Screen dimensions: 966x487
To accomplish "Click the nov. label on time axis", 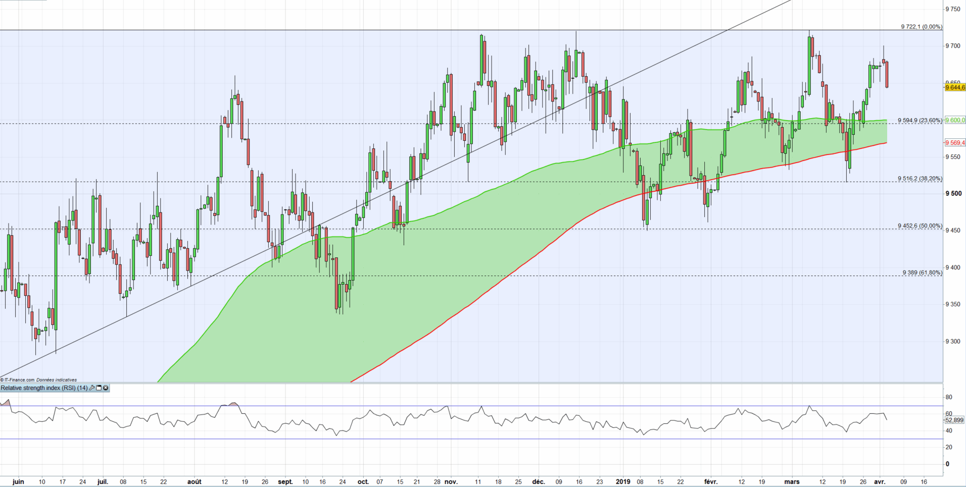I will pos(451,481).
